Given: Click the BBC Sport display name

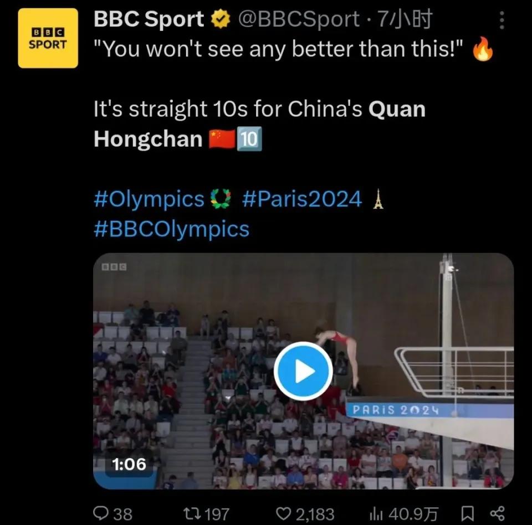Looking at the screenshot, I should tap(149, 20).
